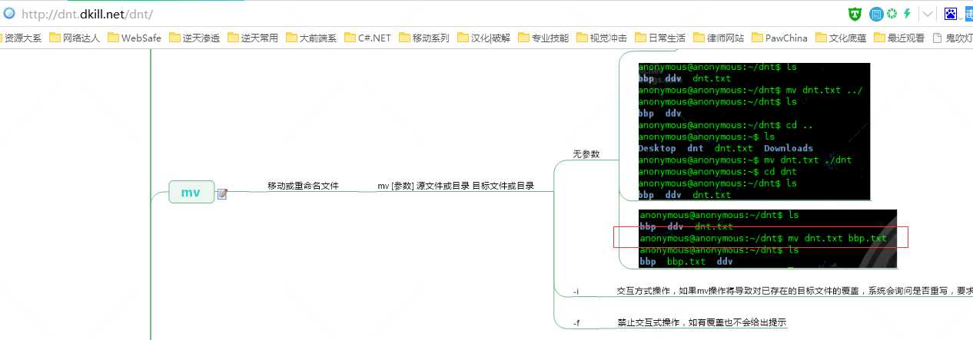
Task: Open the 逆天渗透 bookmark folder
Action: point(194,38)
